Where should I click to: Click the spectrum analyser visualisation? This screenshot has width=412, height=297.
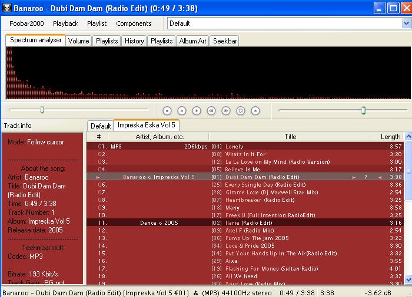pyautogui.click(x=208, y=73)
